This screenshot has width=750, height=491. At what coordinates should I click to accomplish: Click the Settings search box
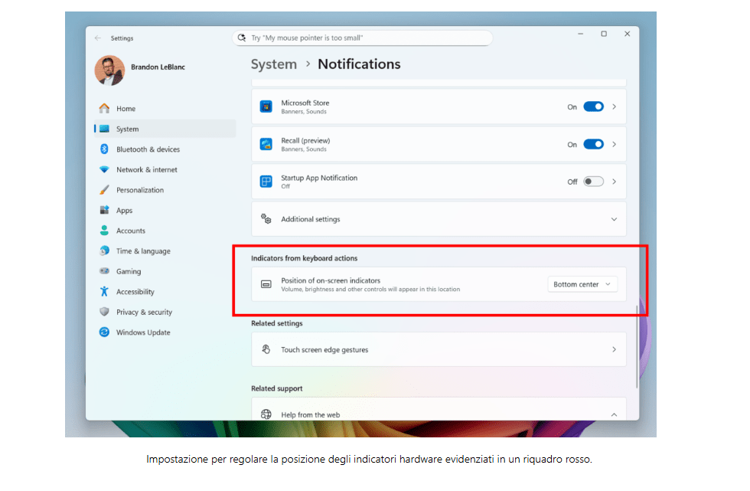tap(362, 38)
